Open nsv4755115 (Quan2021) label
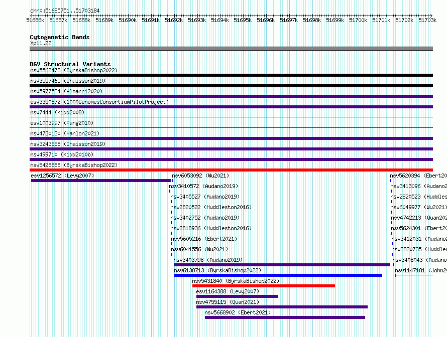Image resolution: width=447 pixels, height=337 pixels. tap(228, 302)
